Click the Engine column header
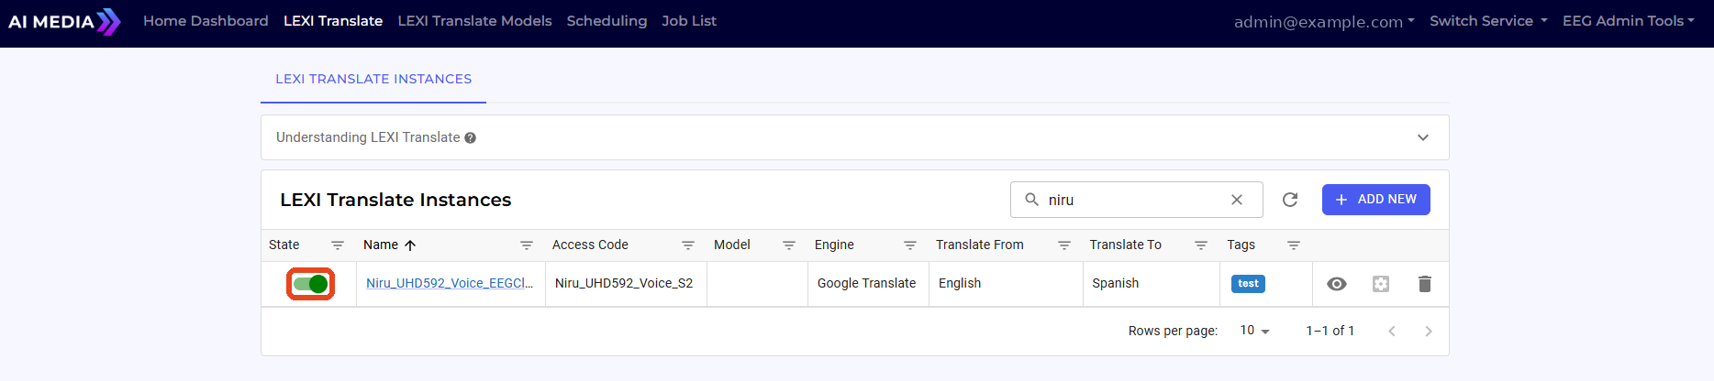1714x381 pixels. [x=834, y=245]
